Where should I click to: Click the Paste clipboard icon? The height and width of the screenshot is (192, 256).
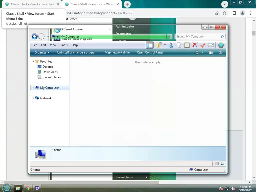click(x=187, y=45)
